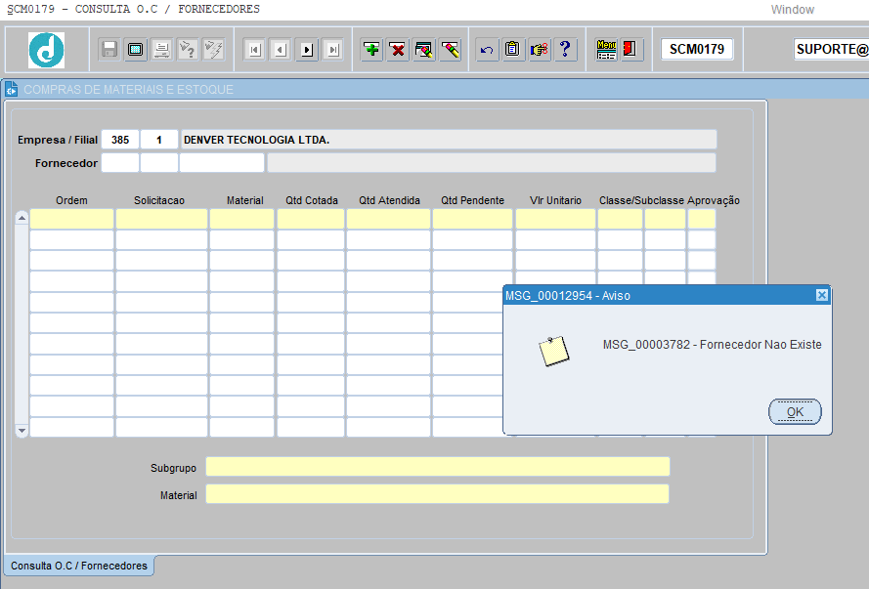Go to the next record
Viewport: 869px width, 589px height.
tap(307, 50)
